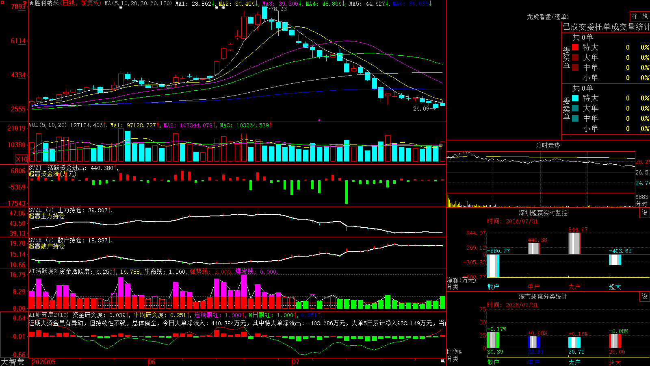The height and width of the screenshot is (366, 650).
Task: Click the scrolling 近期大资金虽有异动 commentary text
Action: coord(237,323)
